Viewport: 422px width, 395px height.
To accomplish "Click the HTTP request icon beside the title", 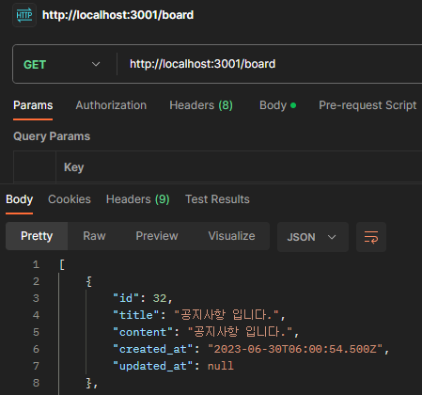I will (24, 15).
